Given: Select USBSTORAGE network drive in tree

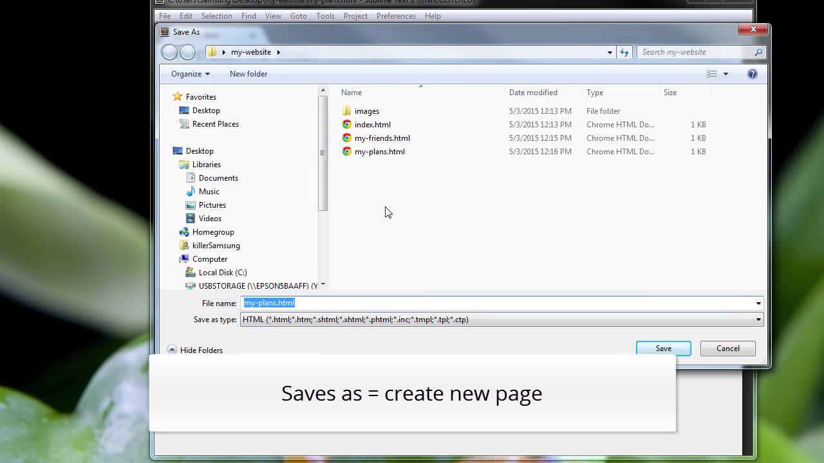Looking at the screenshot, I should coord(258,286).
